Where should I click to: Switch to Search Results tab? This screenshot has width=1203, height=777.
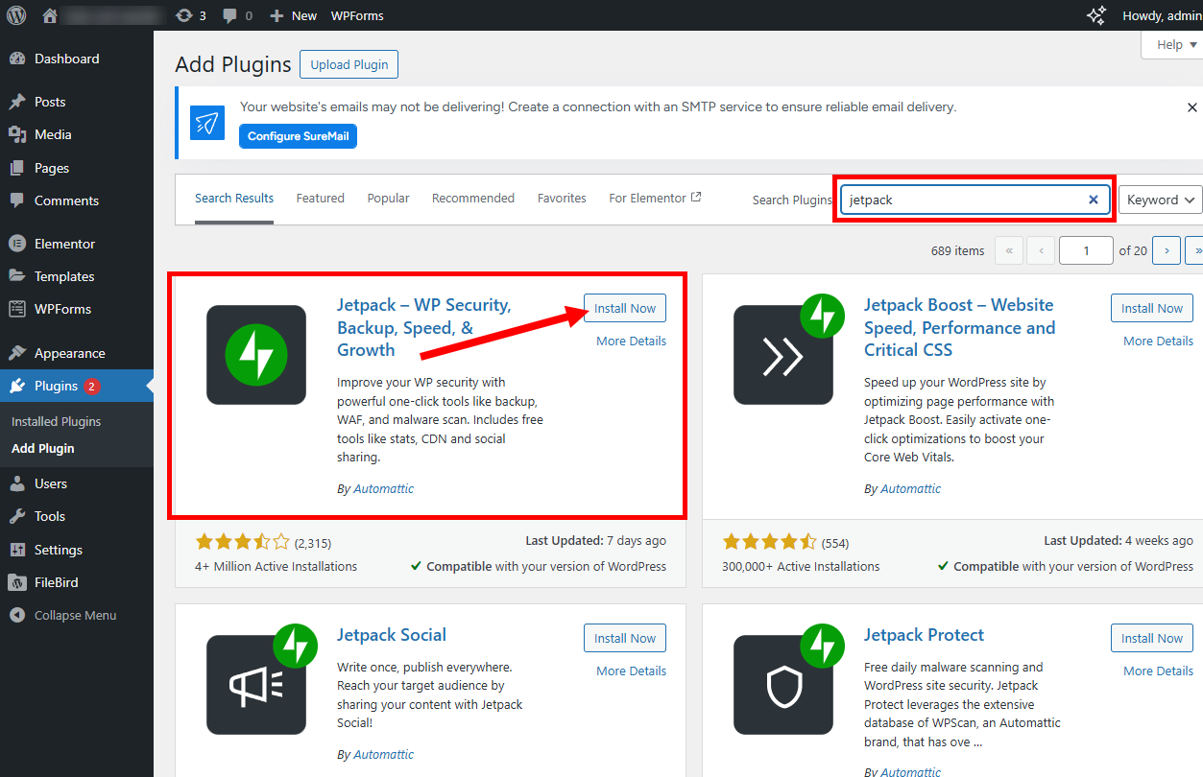[x=234, y=199]
